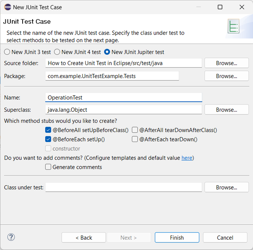Maximize the New JUnit Test Case window
This screenshot has height=250, width=253.
click(x=220, y=7)
